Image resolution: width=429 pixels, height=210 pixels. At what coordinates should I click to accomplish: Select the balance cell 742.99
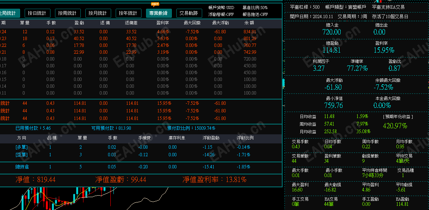pyautogui.click(x=250, y=52)
